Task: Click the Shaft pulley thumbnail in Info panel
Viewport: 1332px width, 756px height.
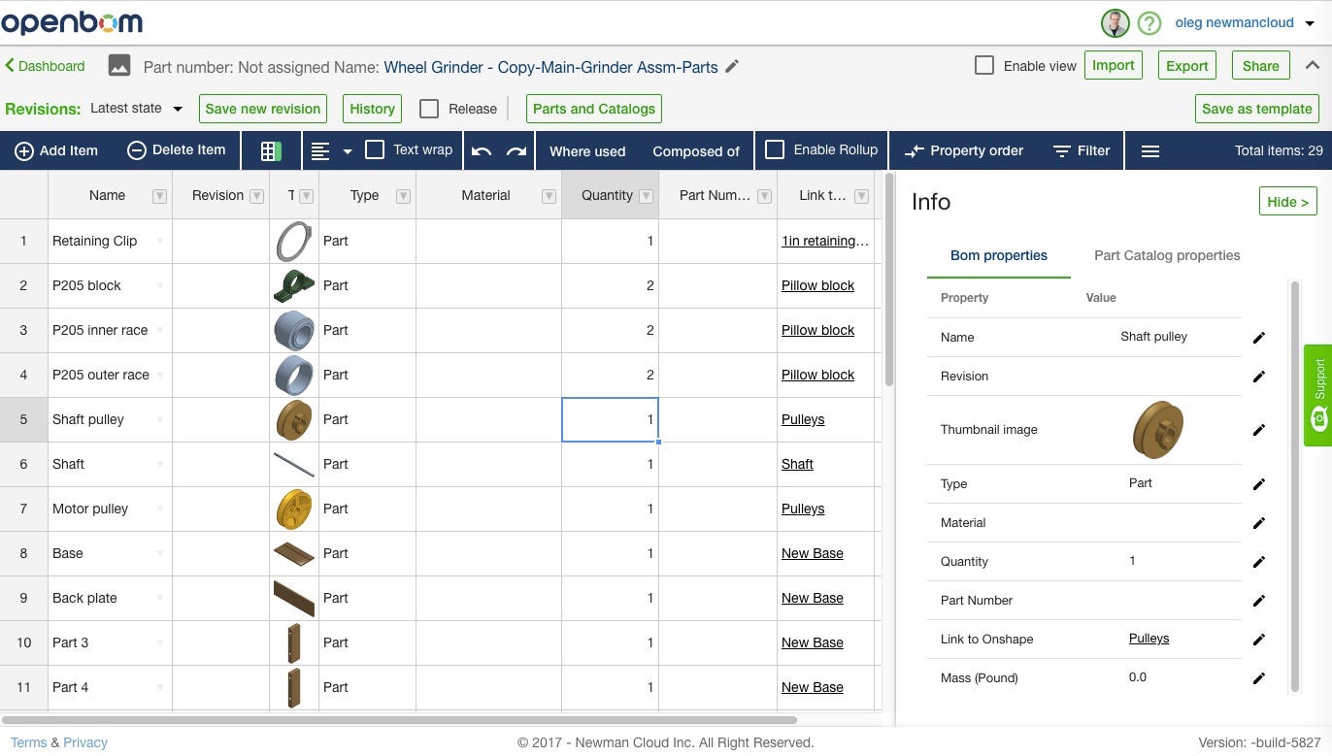Action: [1157, 429]
